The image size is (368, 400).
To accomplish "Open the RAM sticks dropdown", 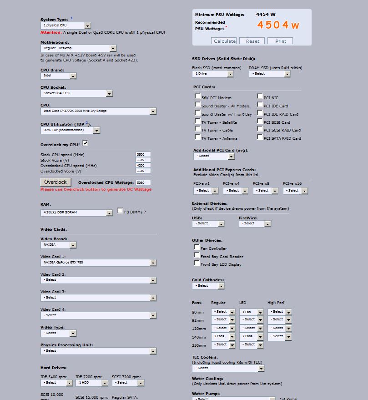I will (76, 213).
